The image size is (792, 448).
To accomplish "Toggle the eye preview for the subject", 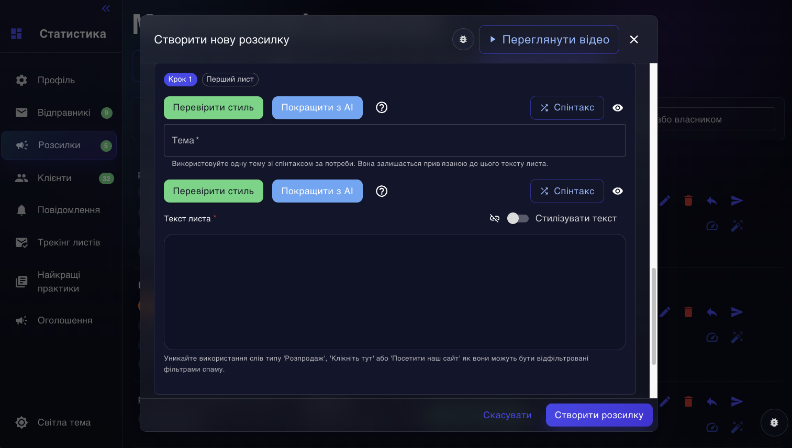I will point(618,107).
